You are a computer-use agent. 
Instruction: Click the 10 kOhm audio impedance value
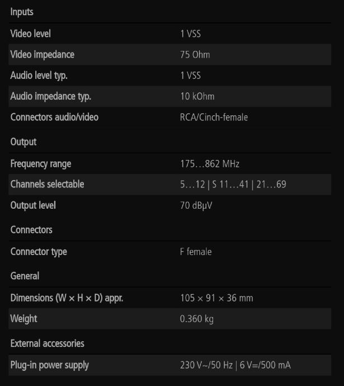197,97
